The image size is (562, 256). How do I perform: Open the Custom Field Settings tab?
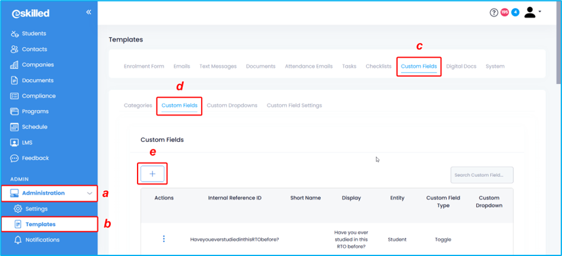pyautogui.click(x=294, y=105)
